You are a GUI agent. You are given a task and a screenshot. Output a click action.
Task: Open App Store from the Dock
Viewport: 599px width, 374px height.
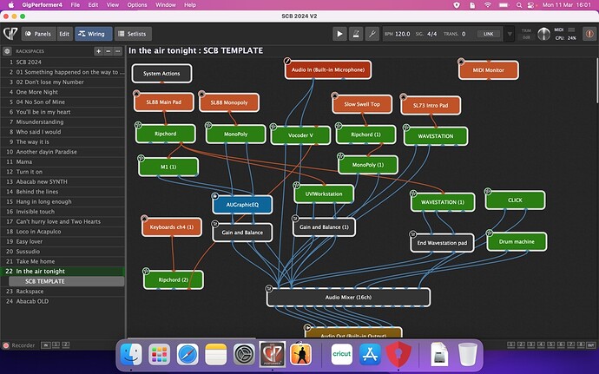point(370,354)
